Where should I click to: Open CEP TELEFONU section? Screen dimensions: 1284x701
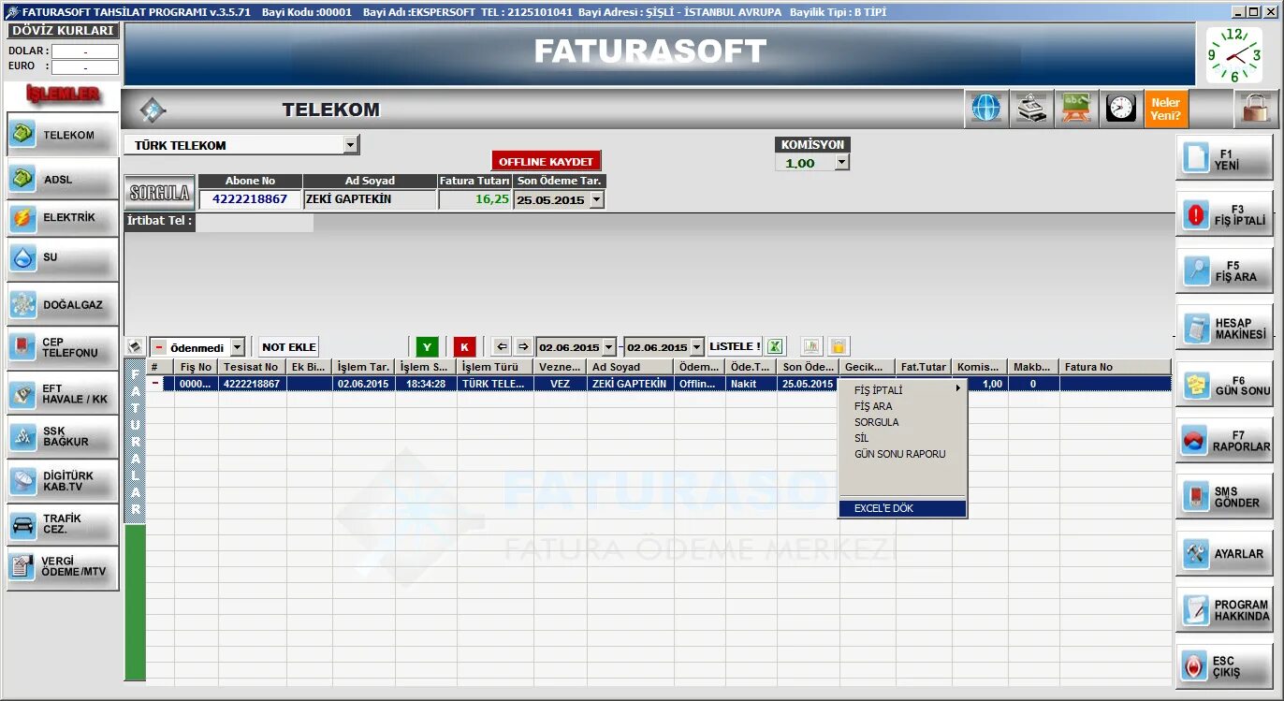[x=63, y=348]
